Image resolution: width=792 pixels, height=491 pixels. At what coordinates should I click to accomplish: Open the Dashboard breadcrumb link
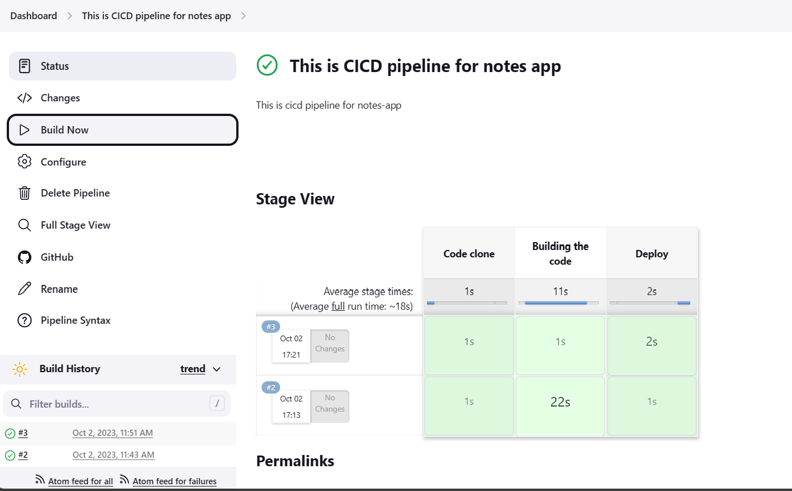click(34, 16)
